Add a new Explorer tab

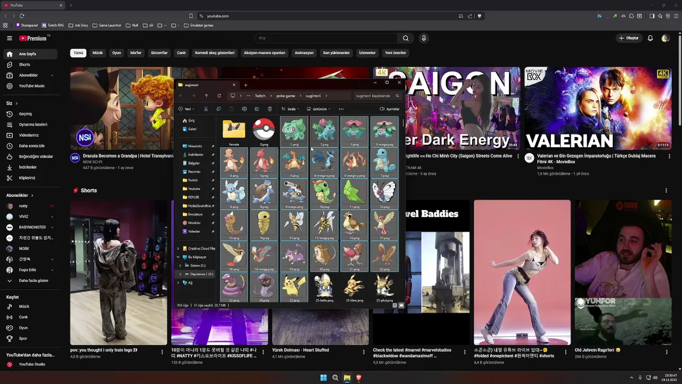pyautogui.click(x=246, y=85)
